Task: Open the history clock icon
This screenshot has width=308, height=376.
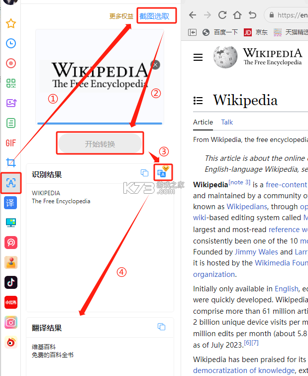Action: (11, 43)
